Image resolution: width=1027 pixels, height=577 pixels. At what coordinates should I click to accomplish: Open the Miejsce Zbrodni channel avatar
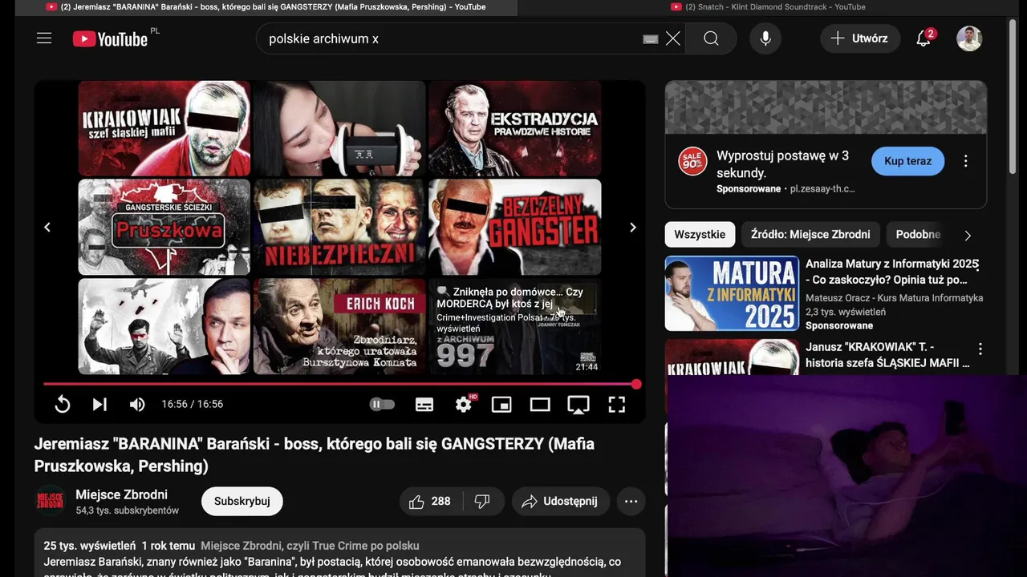51,501
